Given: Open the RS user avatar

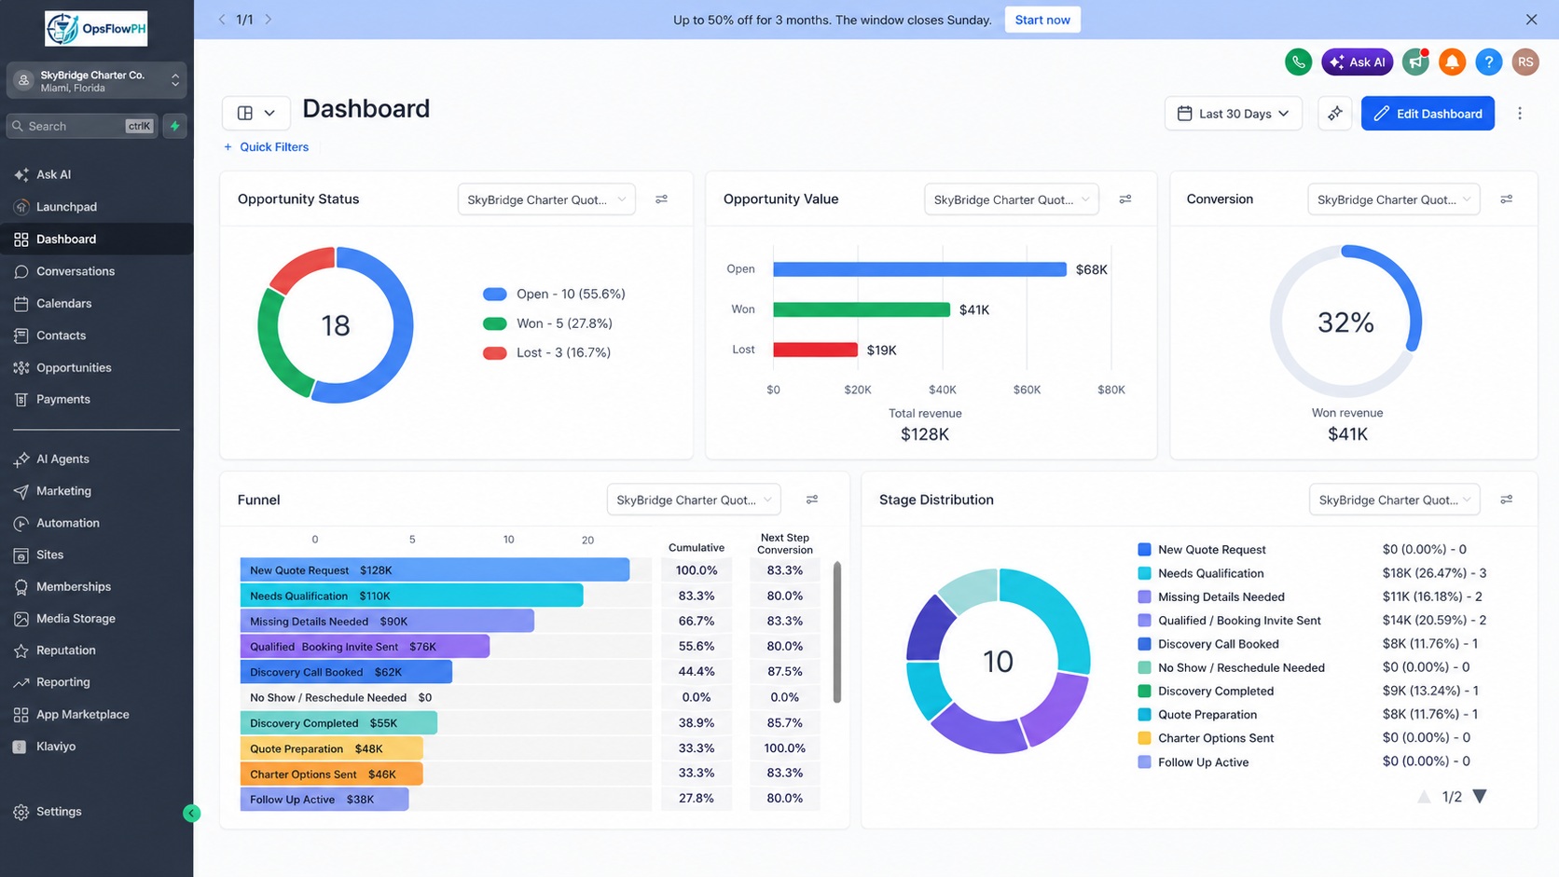Looking at the screenshot, I should [1525, 62].
